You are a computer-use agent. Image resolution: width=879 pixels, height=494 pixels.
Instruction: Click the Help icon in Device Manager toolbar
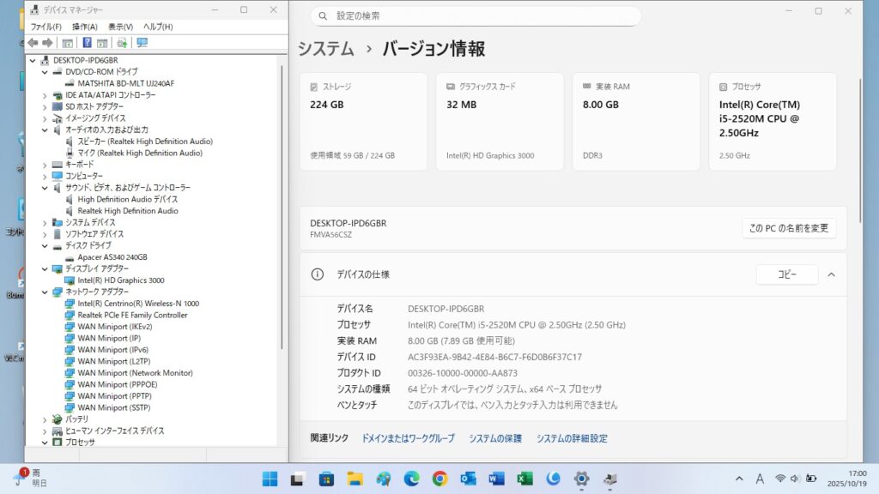[x=87, y=43]
